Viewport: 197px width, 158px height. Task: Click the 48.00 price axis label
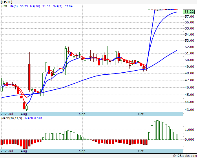coord(189,73)
